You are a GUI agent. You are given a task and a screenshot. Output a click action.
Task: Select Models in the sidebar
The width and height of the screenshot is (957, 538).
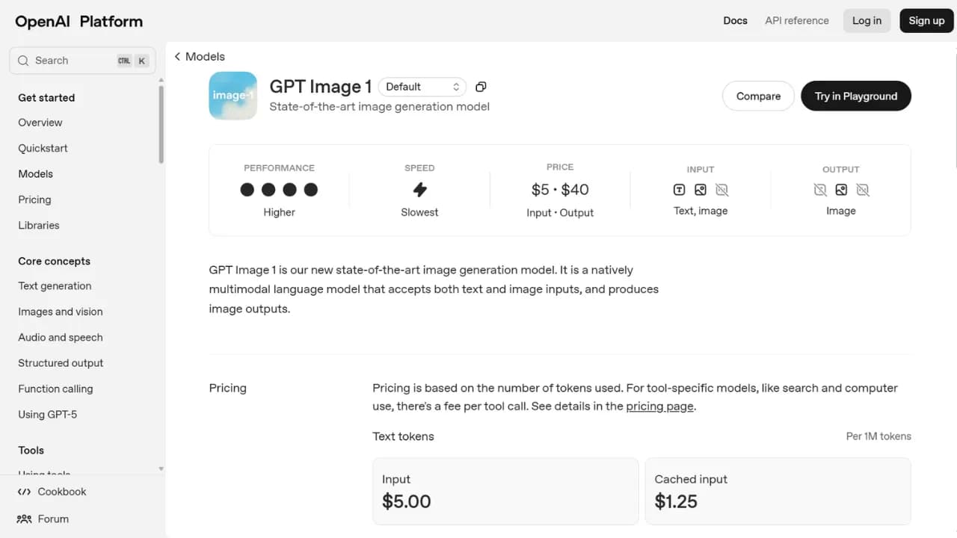click(x=35, y=173)
